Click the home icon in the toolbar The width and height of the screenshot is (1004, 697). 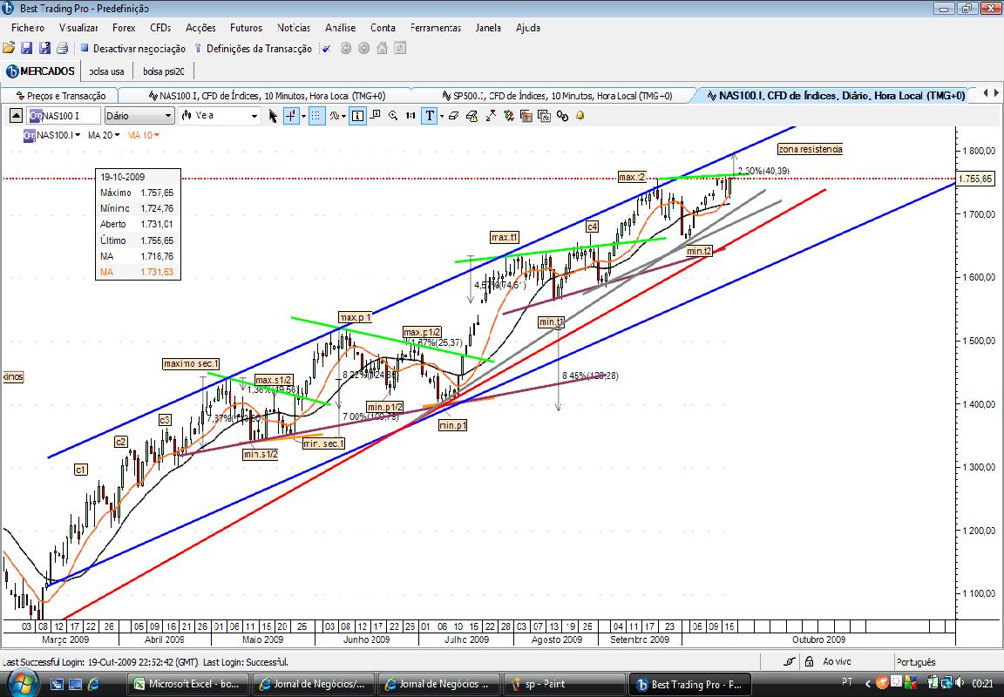tap(383, 48)
